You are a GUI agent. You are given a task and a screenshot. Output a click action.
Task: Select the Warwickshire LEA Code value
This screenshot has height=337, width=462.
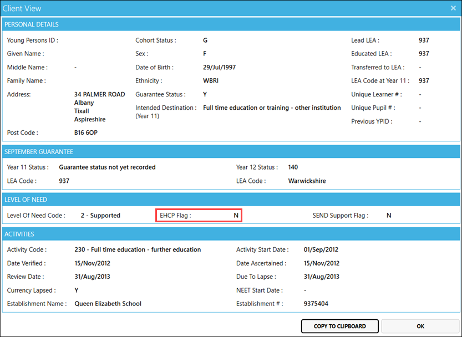307,181
